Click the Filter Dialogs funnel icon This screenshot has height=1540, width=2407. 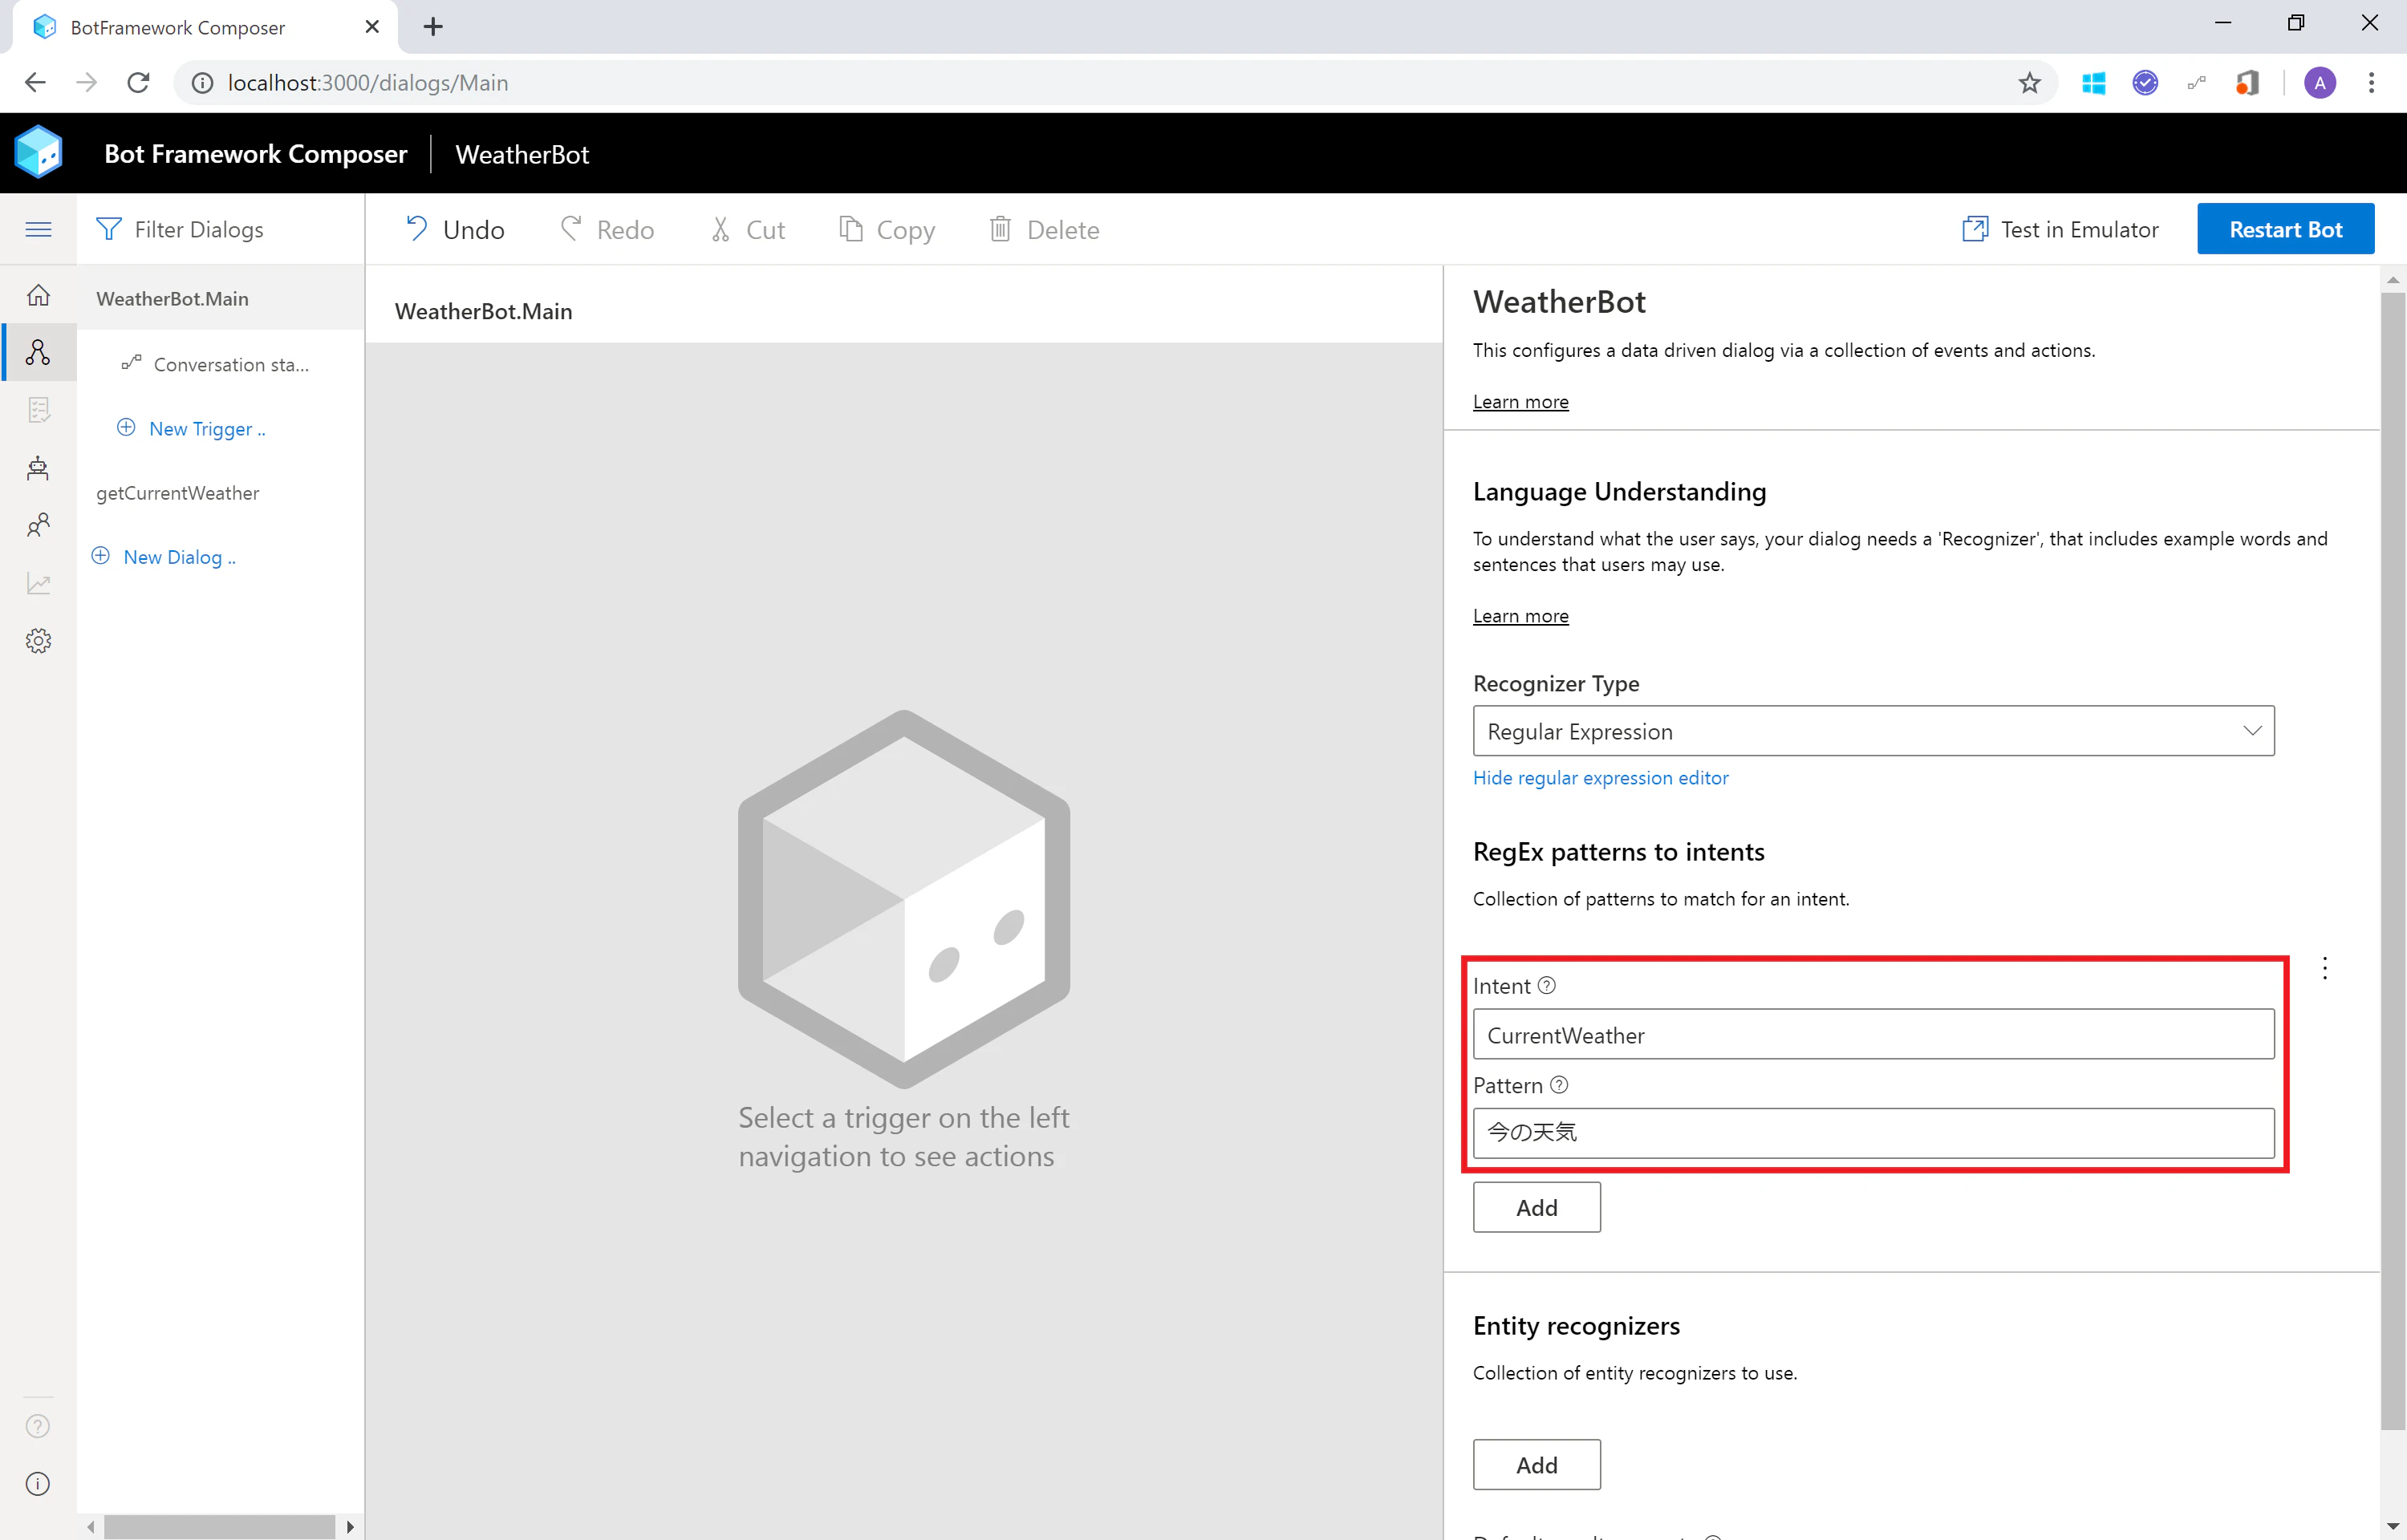(x=108, y=229)
